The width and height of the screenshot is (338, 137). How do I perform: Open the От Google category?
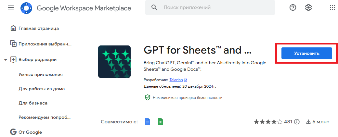(x=30, y=132)
